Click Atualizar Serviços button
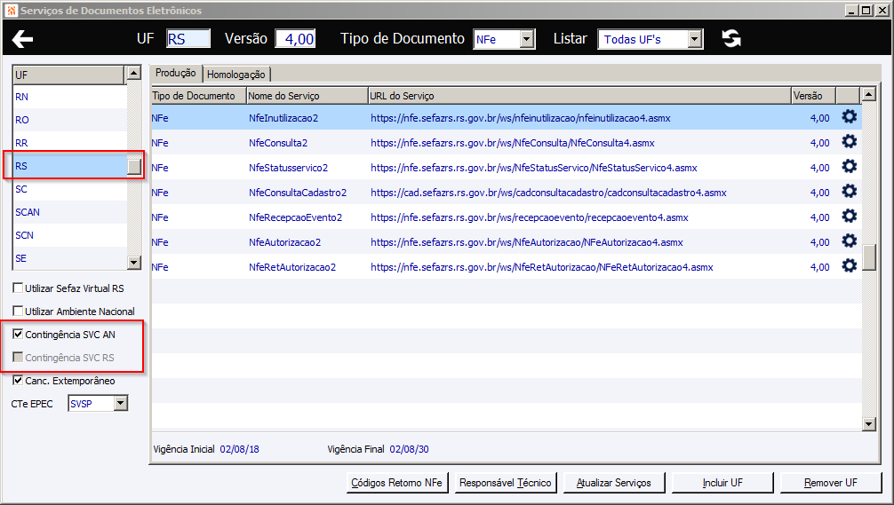The image size is (894, 505). [x=613, y=483]
